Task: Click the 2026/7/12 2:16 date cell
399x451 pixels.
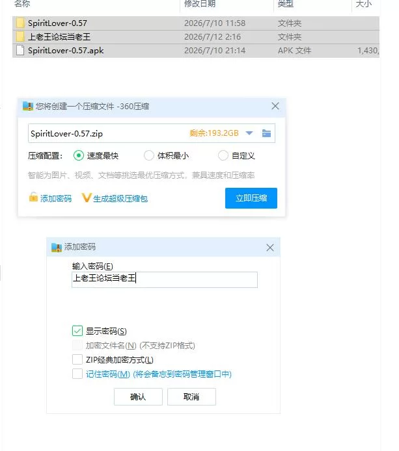Action: point(213,37)
